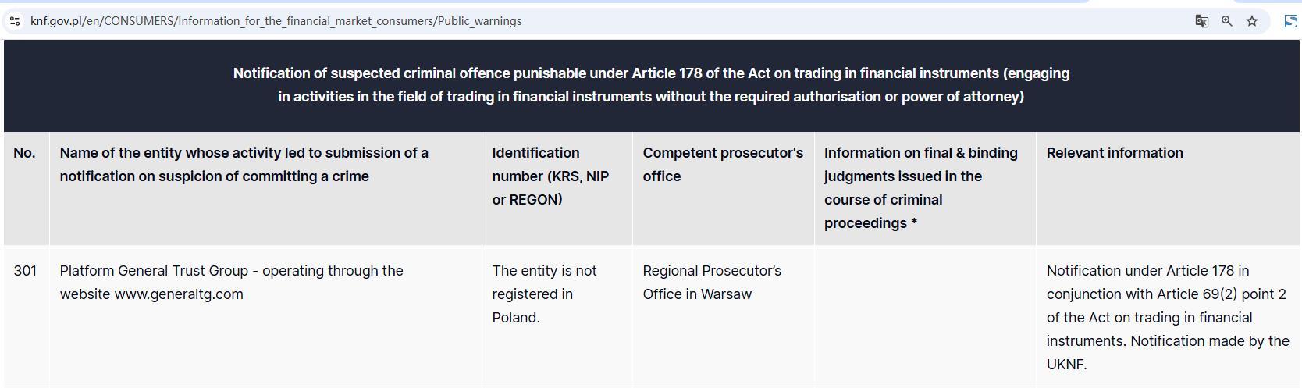Screen dimensions: 1302x388
Task: Open the site information icon
Action: tap(15, 21)
